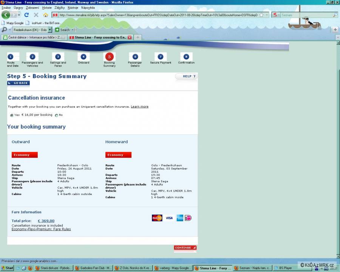Switch to the České dálnice tab

pyautogui.click(x=34, y=37)
